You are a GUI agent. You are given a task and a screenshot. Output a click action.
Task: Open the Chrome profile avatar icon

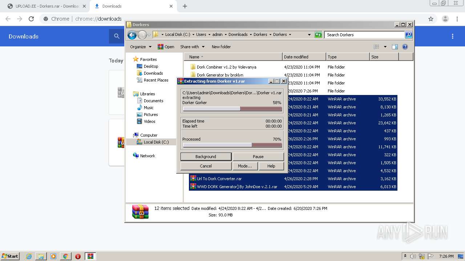pyautogui.click(x=445, y=19)
